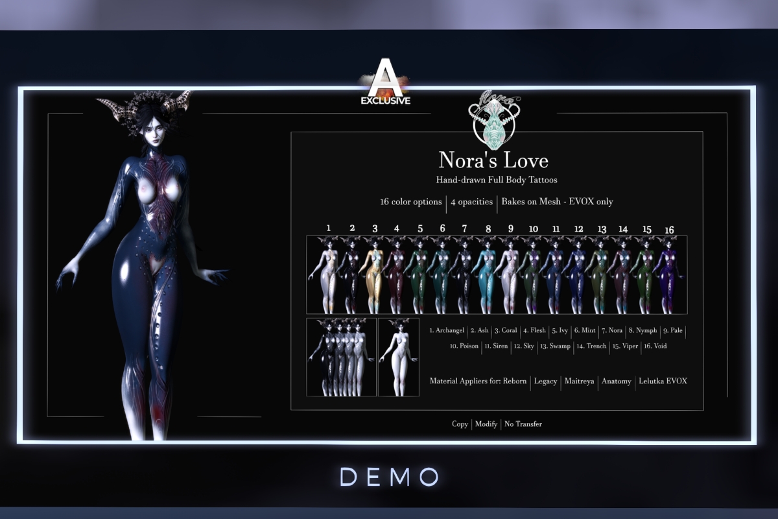Viewport: 778px width, 519px height.
Task: Click the Maitreya applier label
Action: point(578,381)
